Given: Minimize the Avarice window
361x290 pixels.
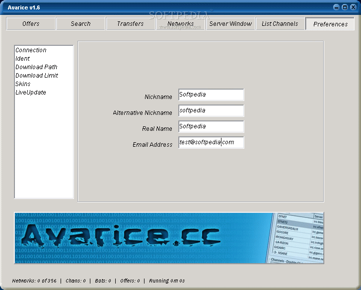Looking at the screenshot, I should (336, 7).
